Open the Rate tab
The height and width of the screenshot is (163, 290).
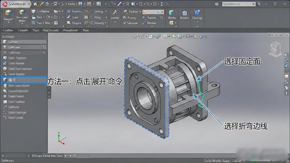86,30
